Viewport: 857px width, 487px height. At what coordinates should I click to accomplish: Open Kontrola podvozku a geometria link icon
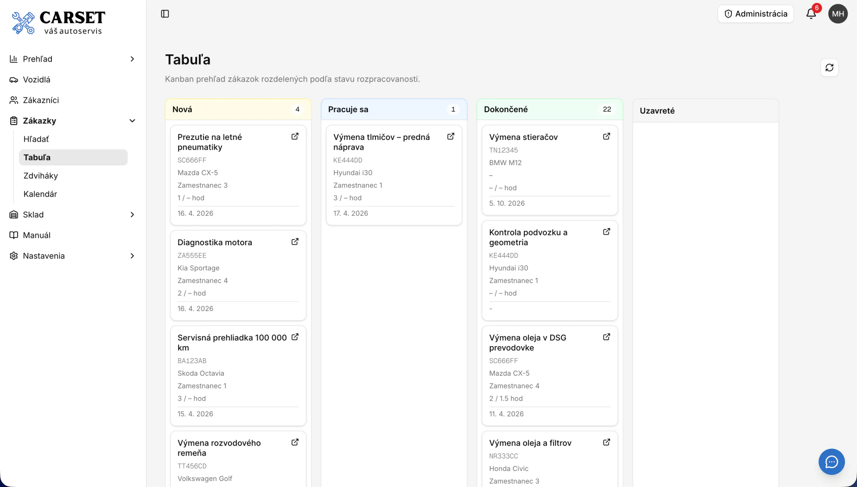(x=606, y=232)
